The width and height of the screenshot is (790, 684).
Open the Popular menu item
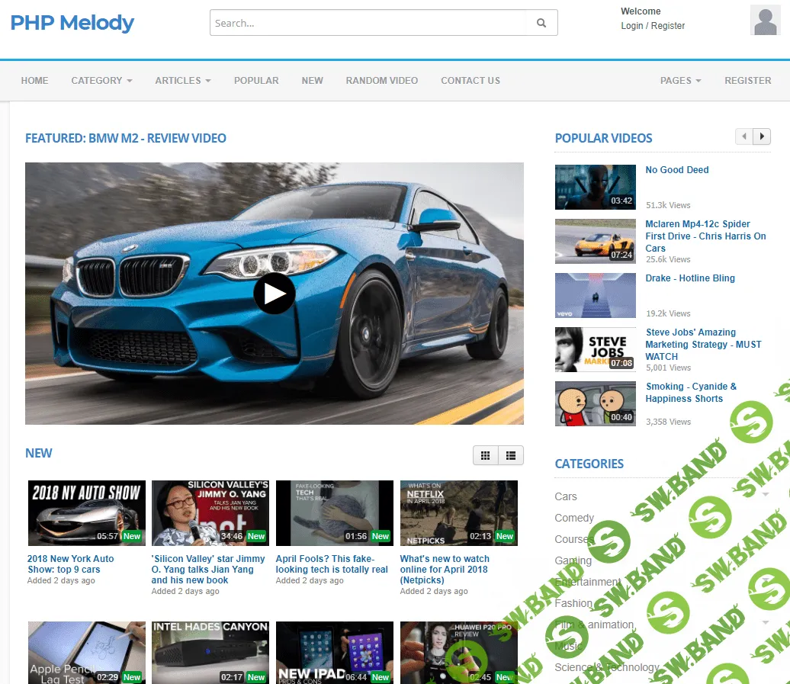(x=256, y=80)
